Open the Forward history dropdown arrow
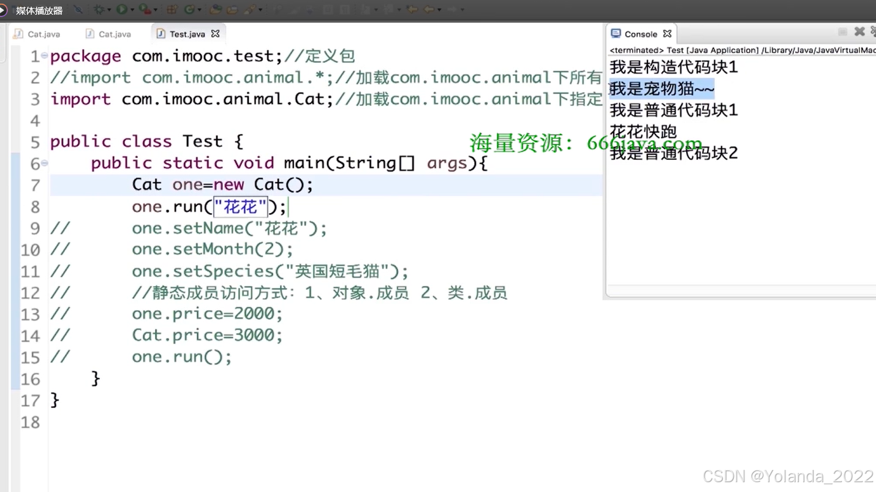The height and width of the screenshot is (492, 876). 462,10
